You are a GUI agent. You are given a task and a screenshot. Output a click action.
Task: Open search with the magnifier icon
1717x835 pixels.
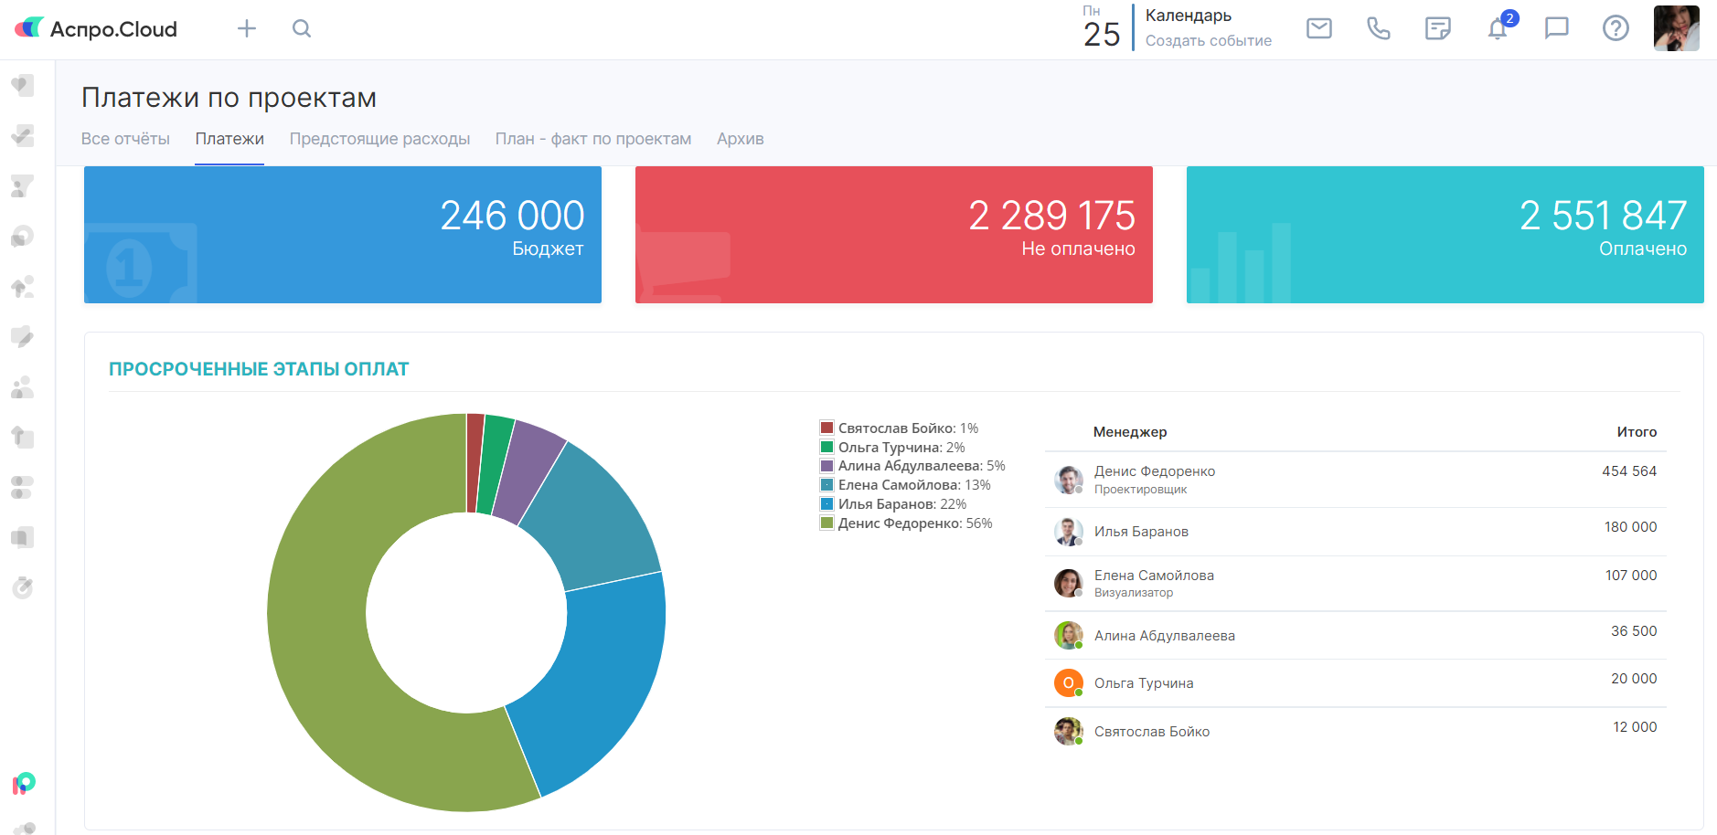302,29
